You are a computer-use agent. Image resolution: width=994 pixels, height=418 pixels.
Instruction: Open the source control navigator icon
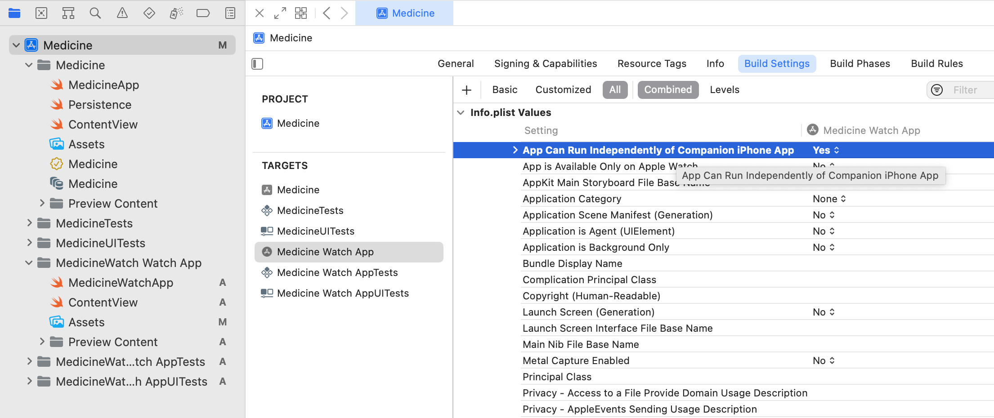pos(41,13)
